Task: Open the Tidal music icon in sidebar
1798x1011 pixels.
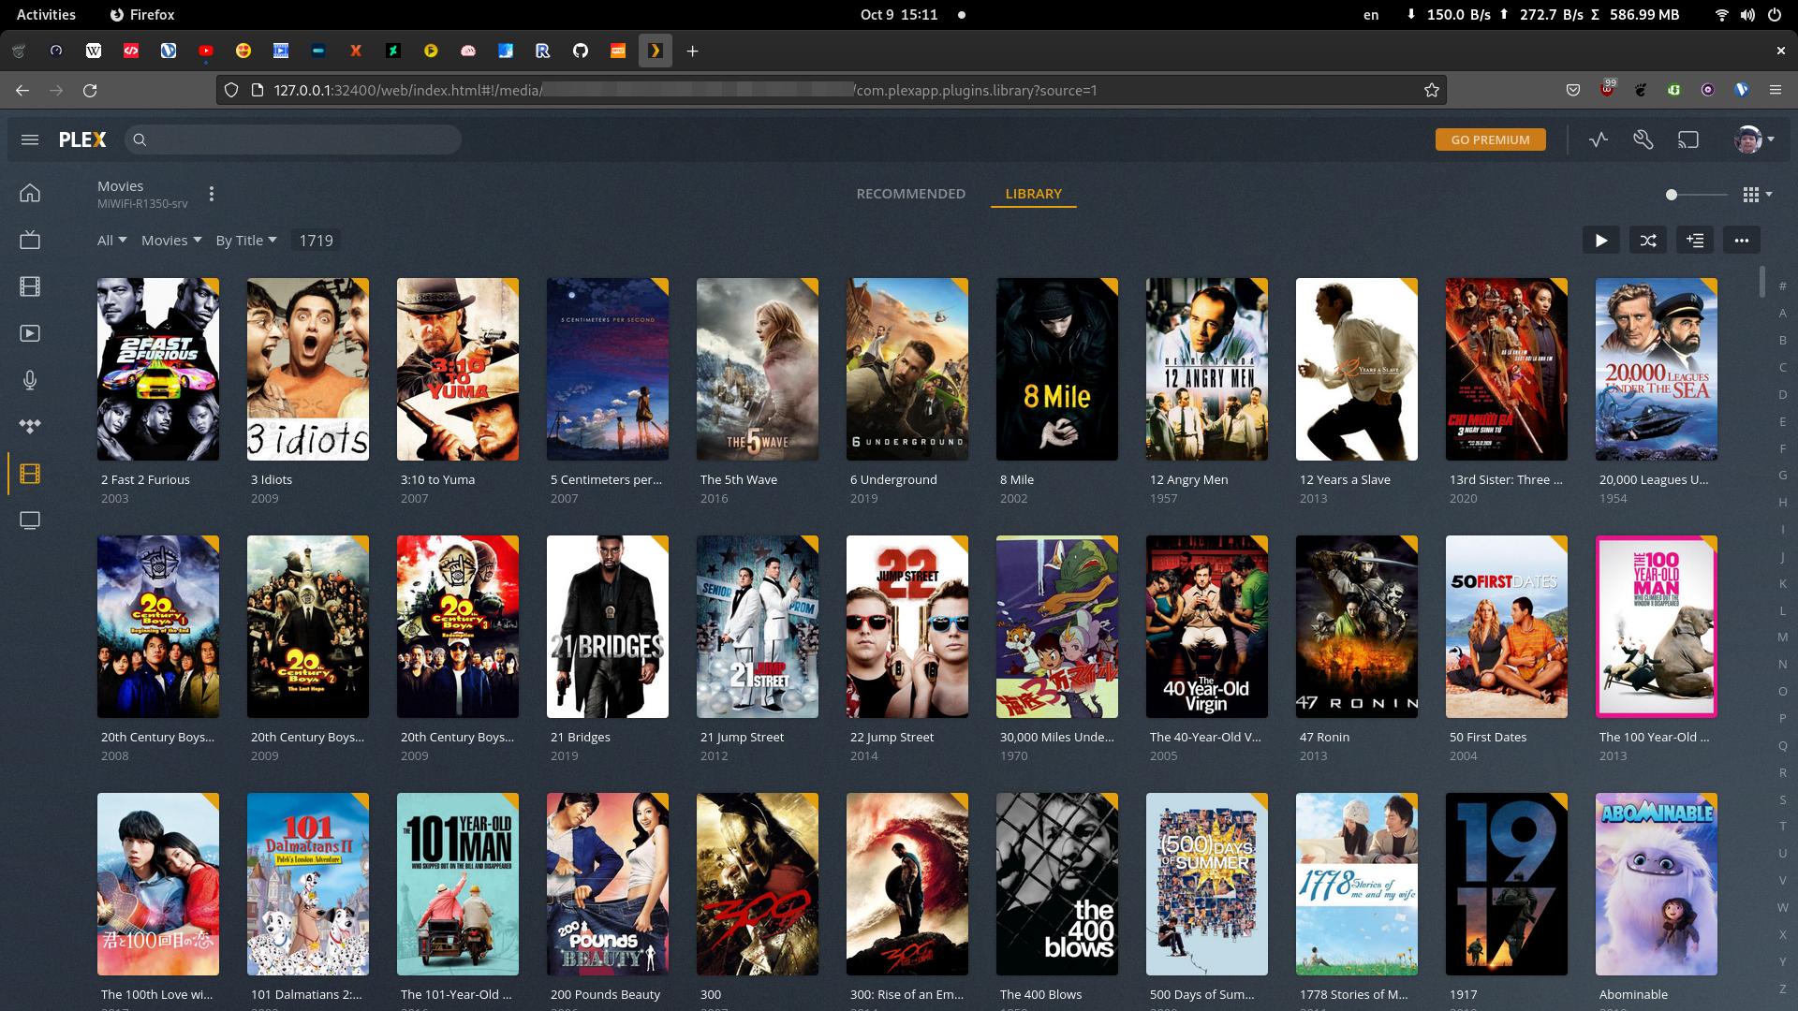Action: tap(30, 427)
